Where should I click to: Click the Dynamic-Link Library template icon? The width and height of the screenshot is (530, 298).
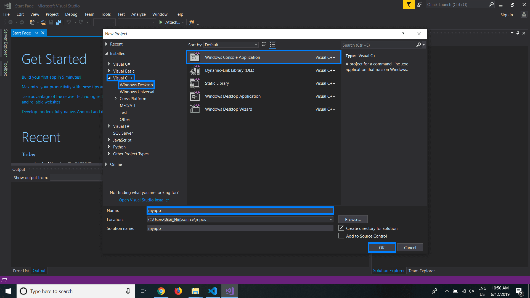[x=195, y=70]
